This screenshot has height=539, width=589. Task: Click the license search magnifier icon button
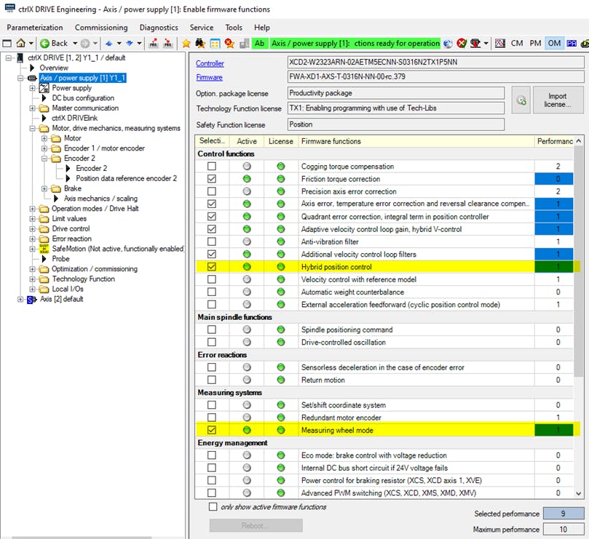pyautogui.click(x=521, y=100)
